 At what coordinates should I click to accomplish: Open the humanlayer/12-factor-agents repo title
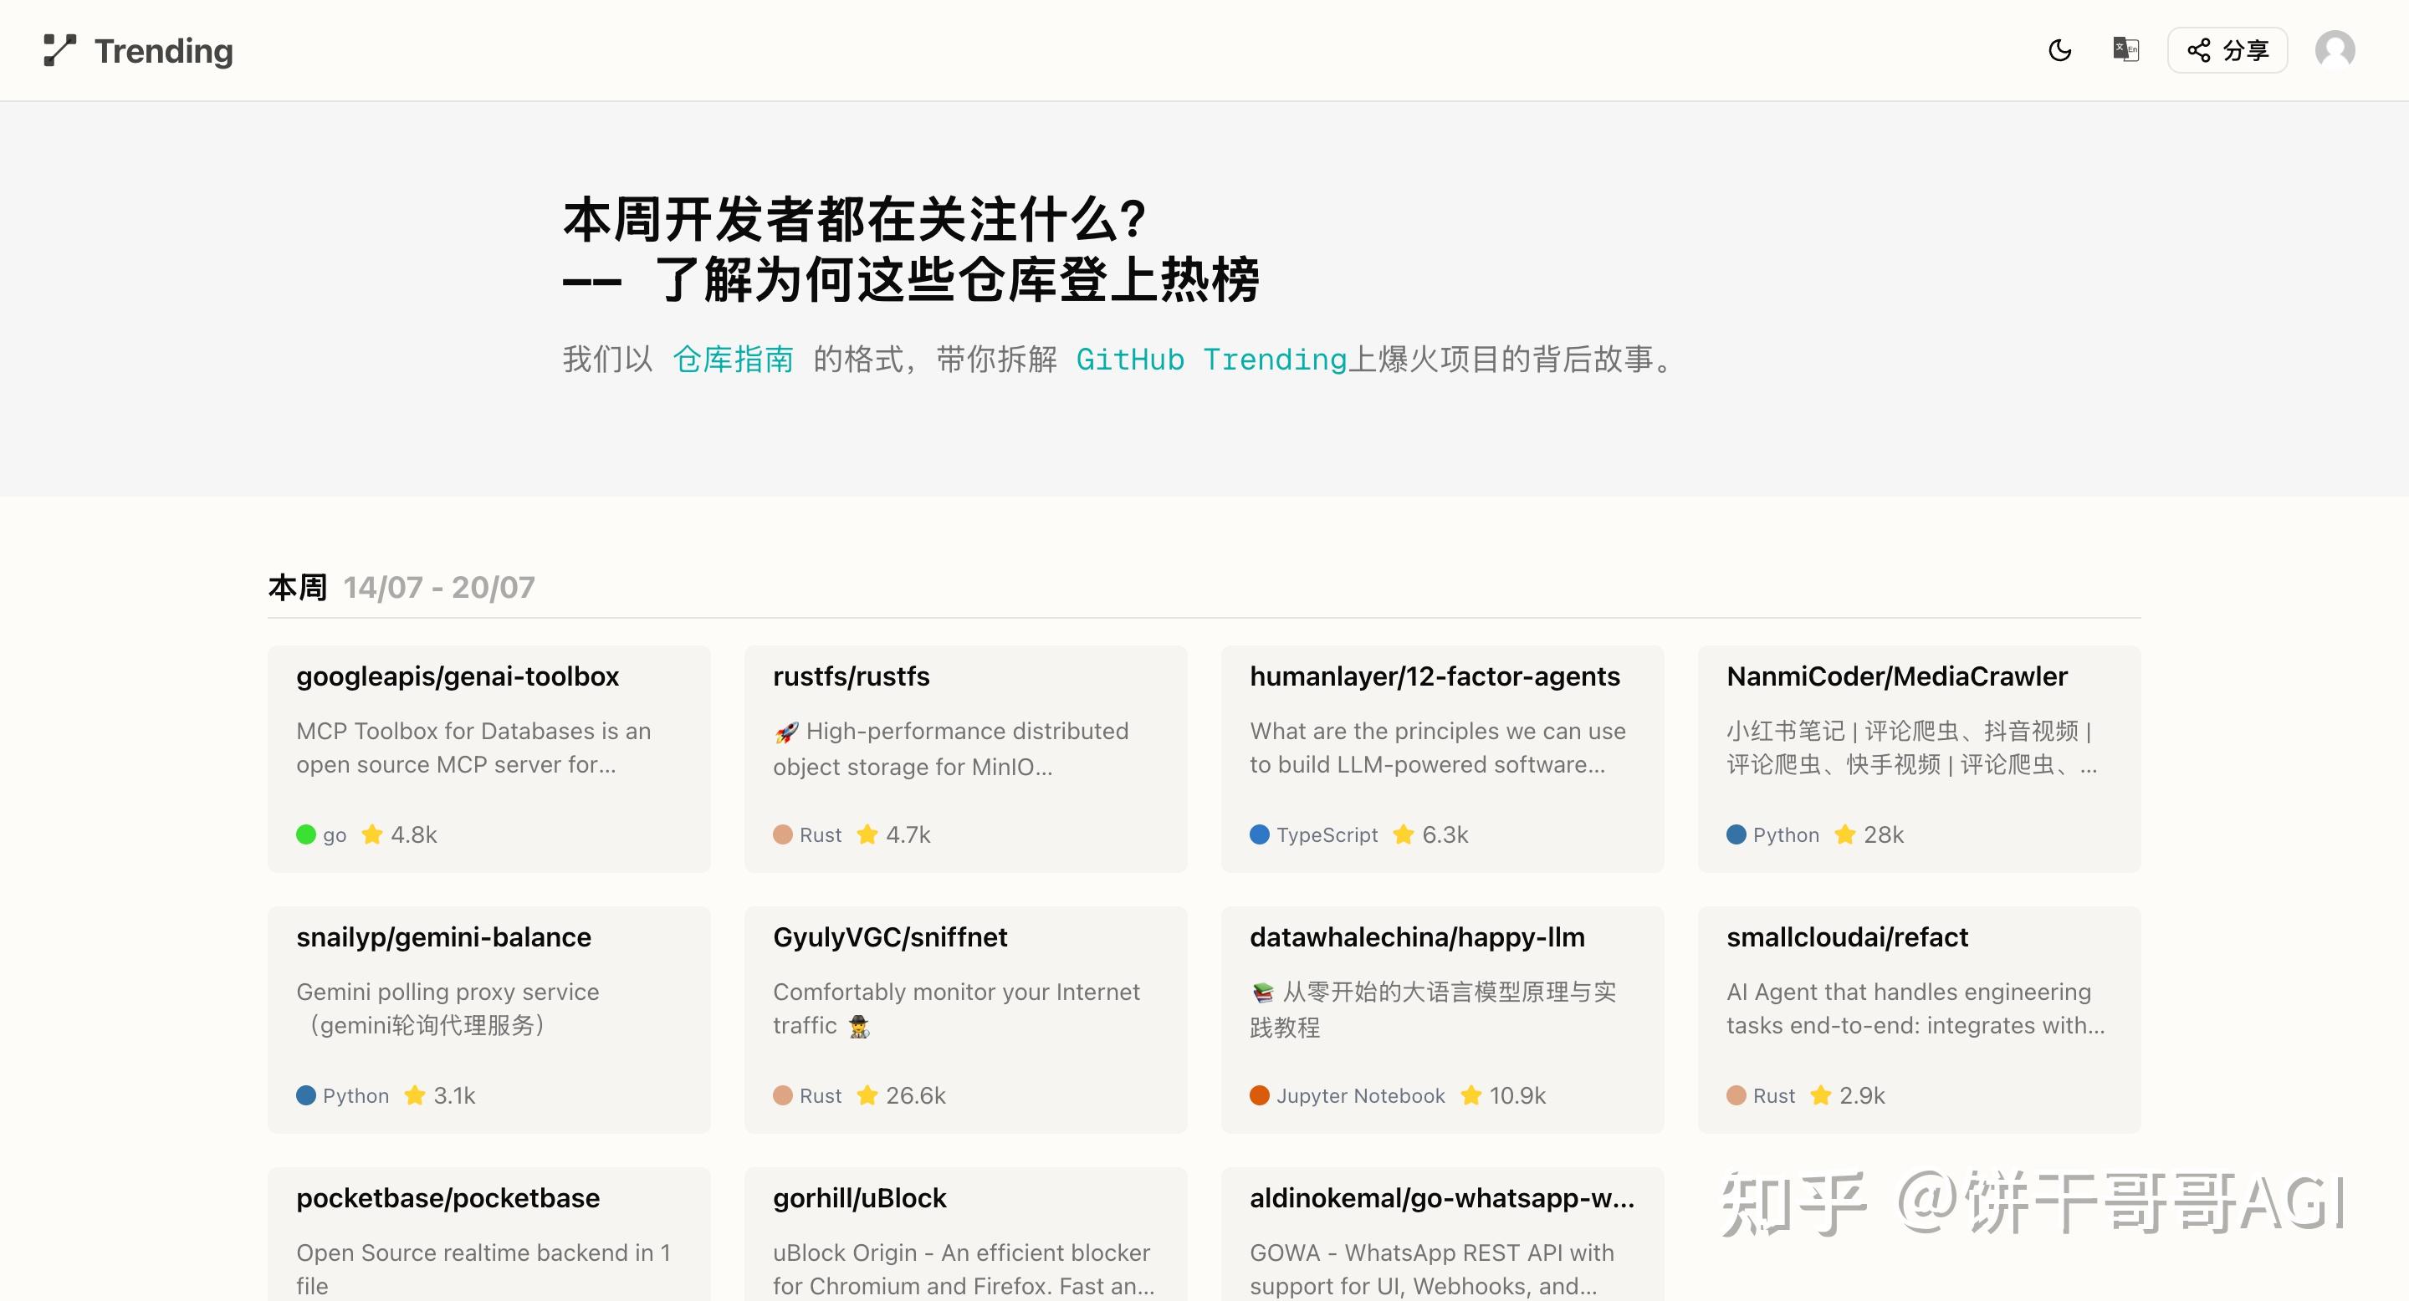point(1435,676)
